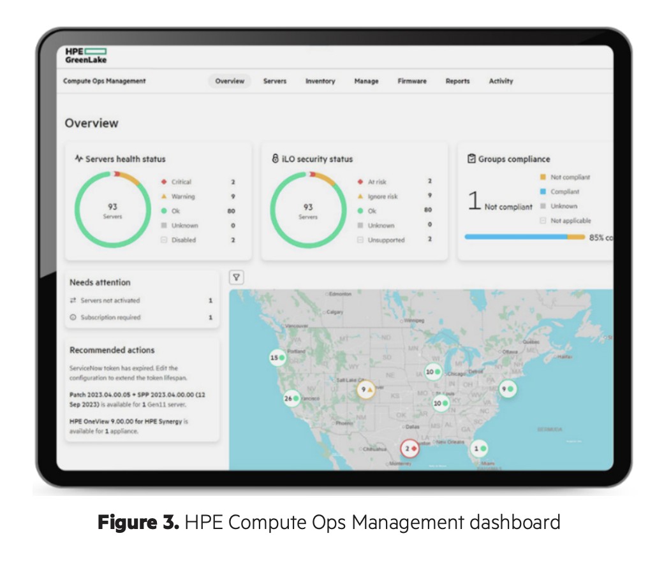Open the map filter icon
The height and width of the screenshot is (566, 671).
236,277
